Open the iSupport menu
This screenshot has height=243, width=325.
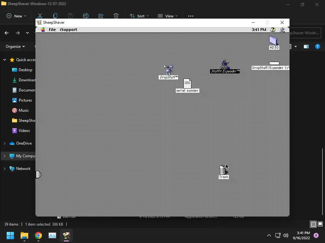tap(69, 29)
